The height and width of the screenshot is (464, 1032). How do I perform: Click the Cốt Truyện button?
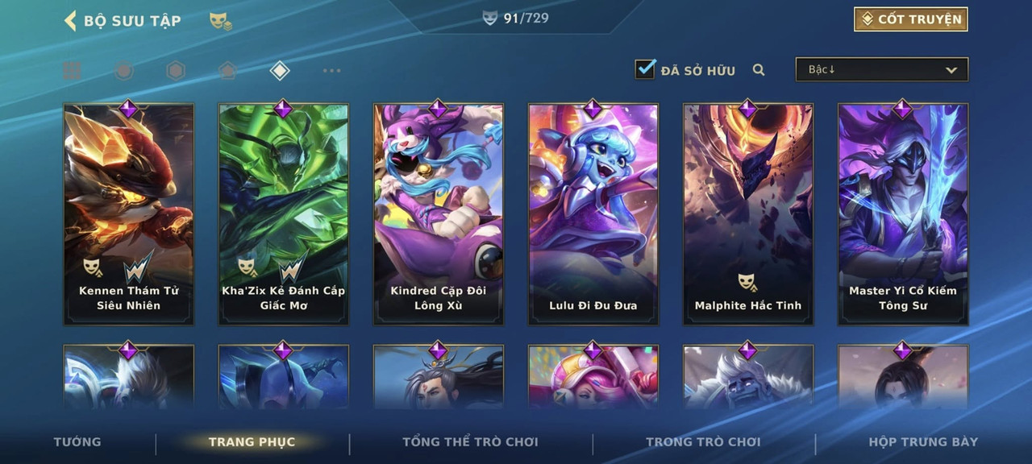[911, 19]
